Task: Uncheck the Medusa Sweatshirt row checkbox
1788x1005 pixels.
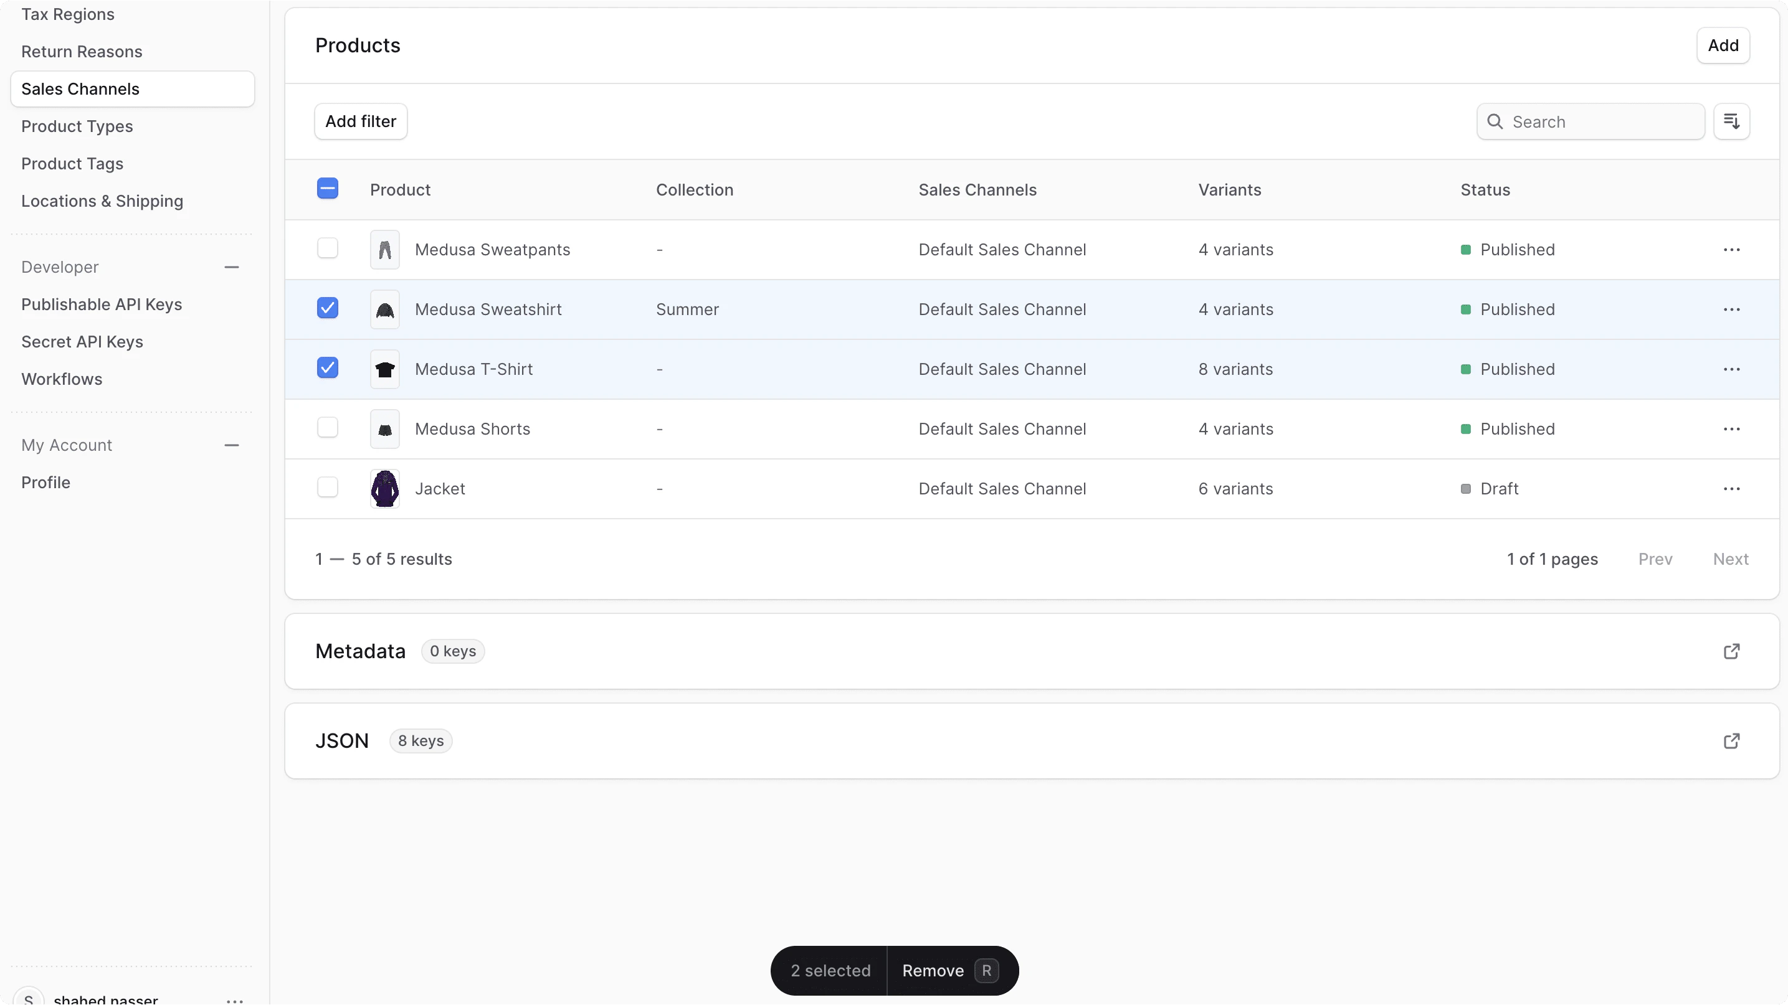Action: pyautogui.click(x=327, y=308)
